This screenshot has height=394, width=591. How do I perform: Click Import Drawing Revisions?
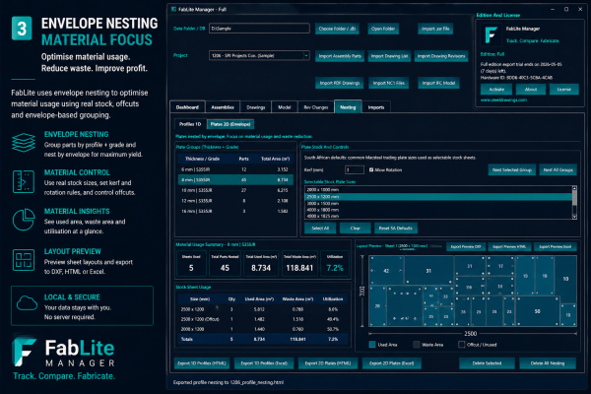(441, 56)
